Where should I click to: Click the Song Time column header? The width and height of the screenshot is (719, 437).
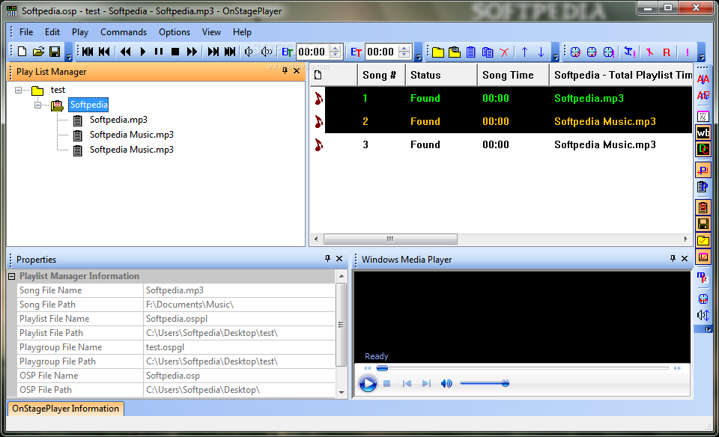pyautogui.click(x=513, y=75)
